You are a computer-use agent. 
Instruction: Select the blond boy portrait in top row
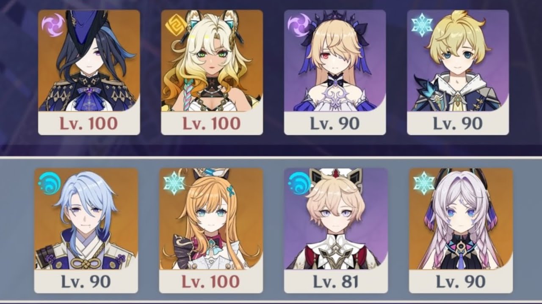tap(458, 60)
